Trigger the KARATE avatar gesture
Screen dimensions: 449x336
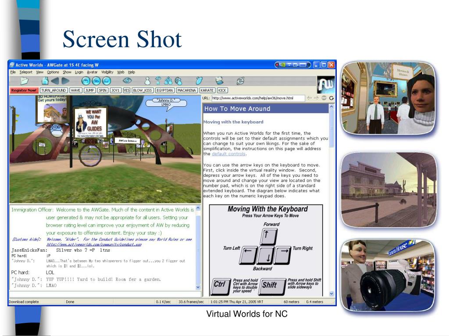tap(207, 90)
